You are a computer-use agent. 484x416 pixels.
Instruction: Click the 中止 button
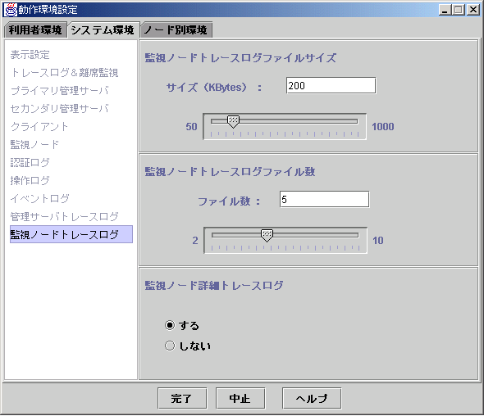tap(240, 399)
